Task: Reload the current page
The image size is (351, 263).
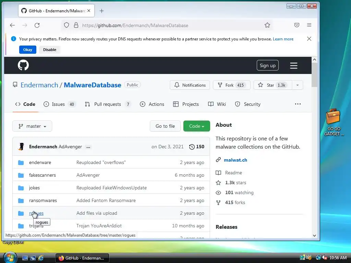Action: 37,25
